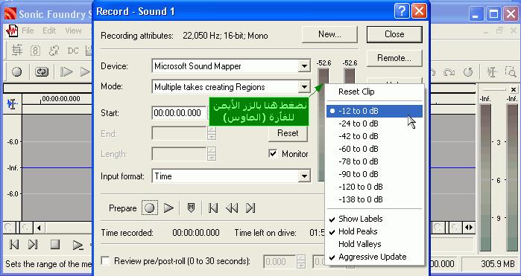
Task: Click Play Normal in main transport bar
Action: 78,245
